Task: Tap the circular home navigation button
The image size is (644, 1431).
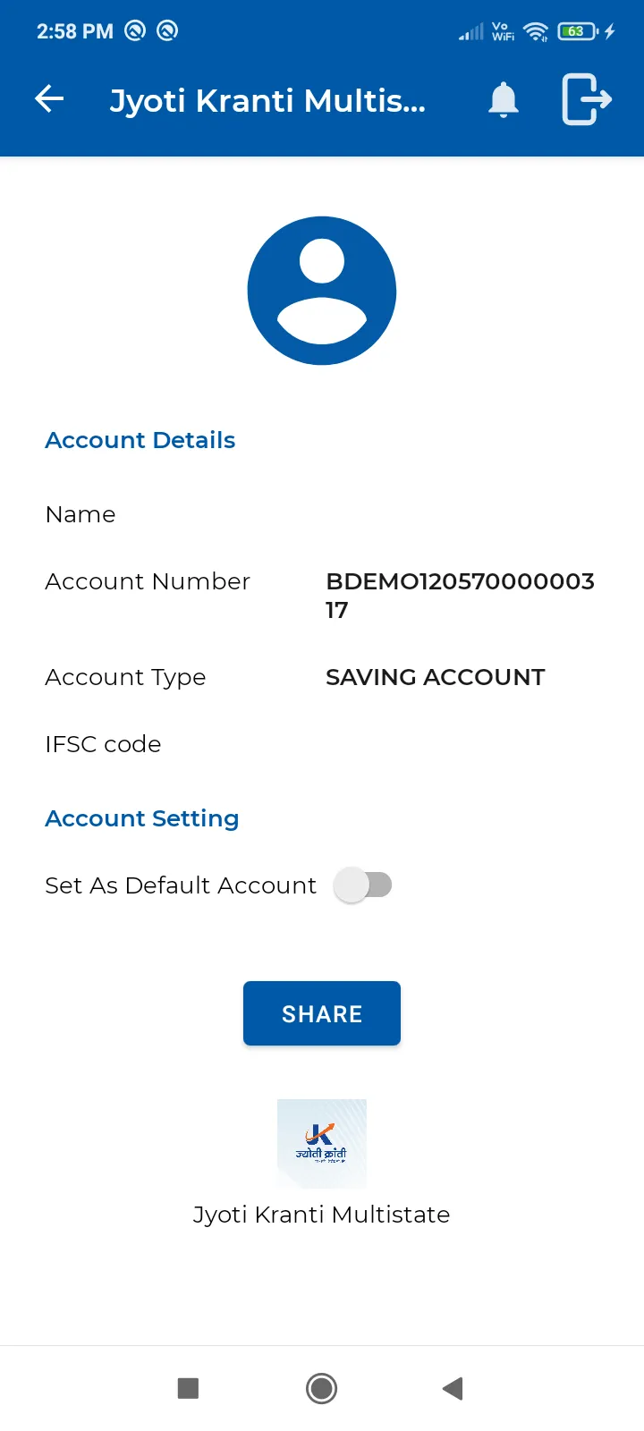Action: tap(321, 1388)
